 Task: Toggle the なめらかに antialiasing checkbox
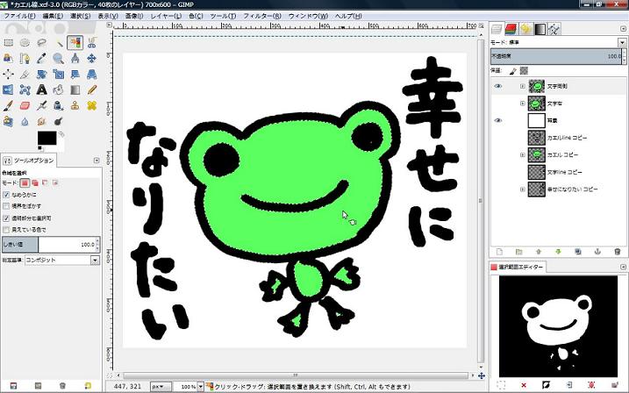click(6, 195)
